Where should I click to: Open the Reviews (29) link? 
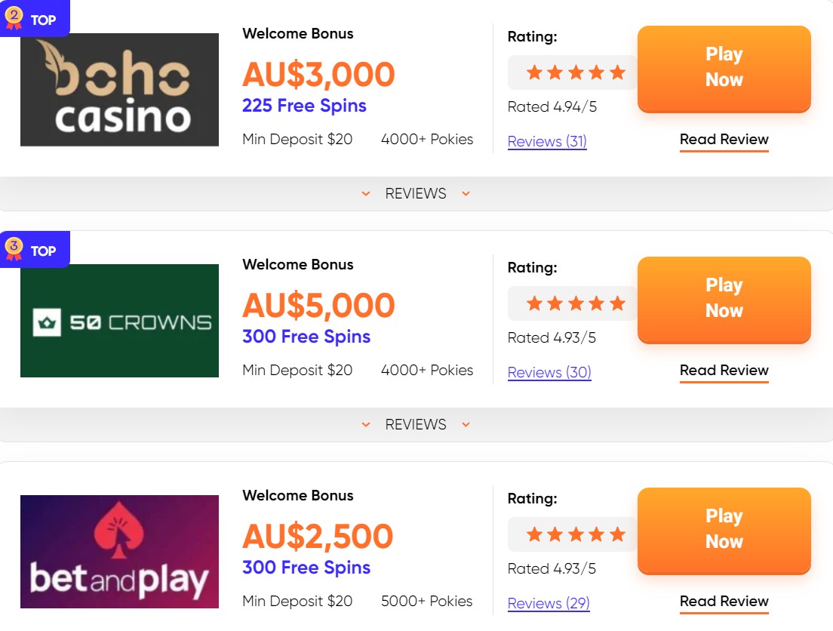click(549, 603)
